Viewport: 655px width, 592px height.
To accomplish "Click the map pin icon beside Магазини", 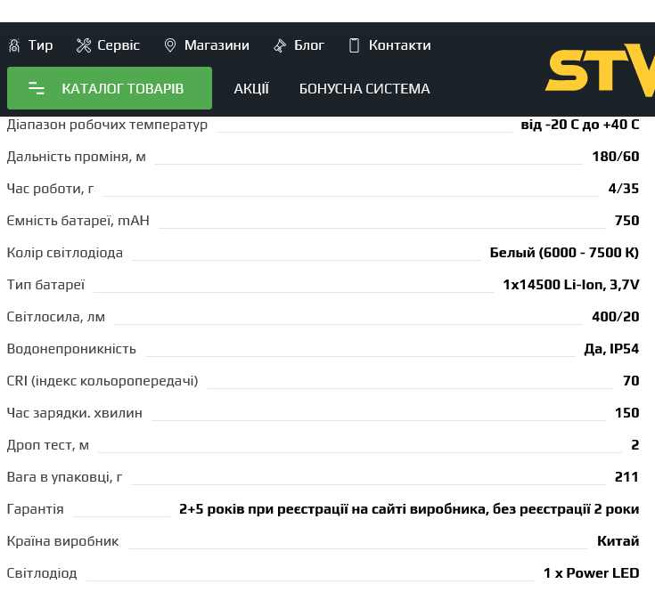I will pyautogui.click(x=170, y=45).
